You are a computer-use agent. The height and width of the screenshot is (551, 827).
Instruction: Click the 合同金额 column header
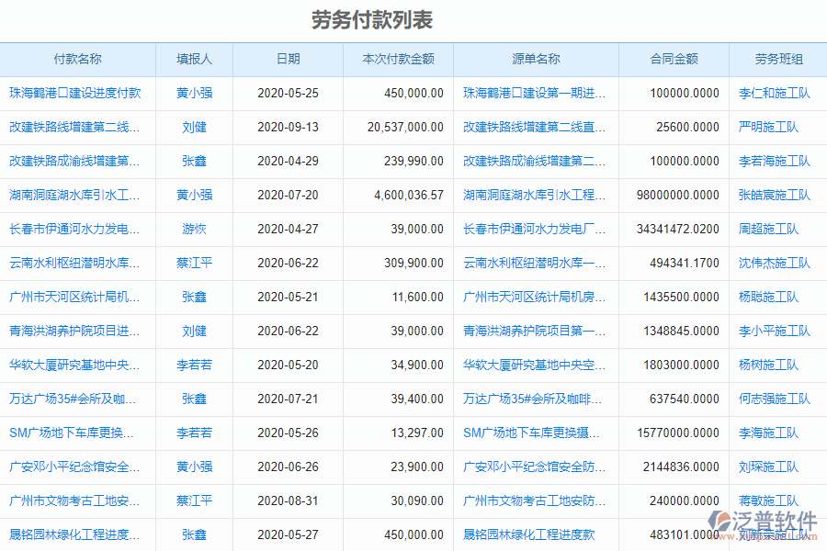(673, 59)
